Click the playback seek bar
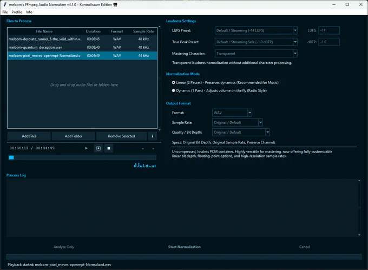This screenshot has height=270, width=368. point(82,157)
